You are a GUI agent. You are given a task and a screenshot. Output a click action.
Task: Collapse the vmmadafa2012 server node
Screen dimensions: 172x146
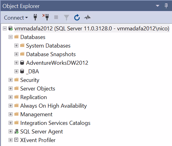tap(5, 29)
